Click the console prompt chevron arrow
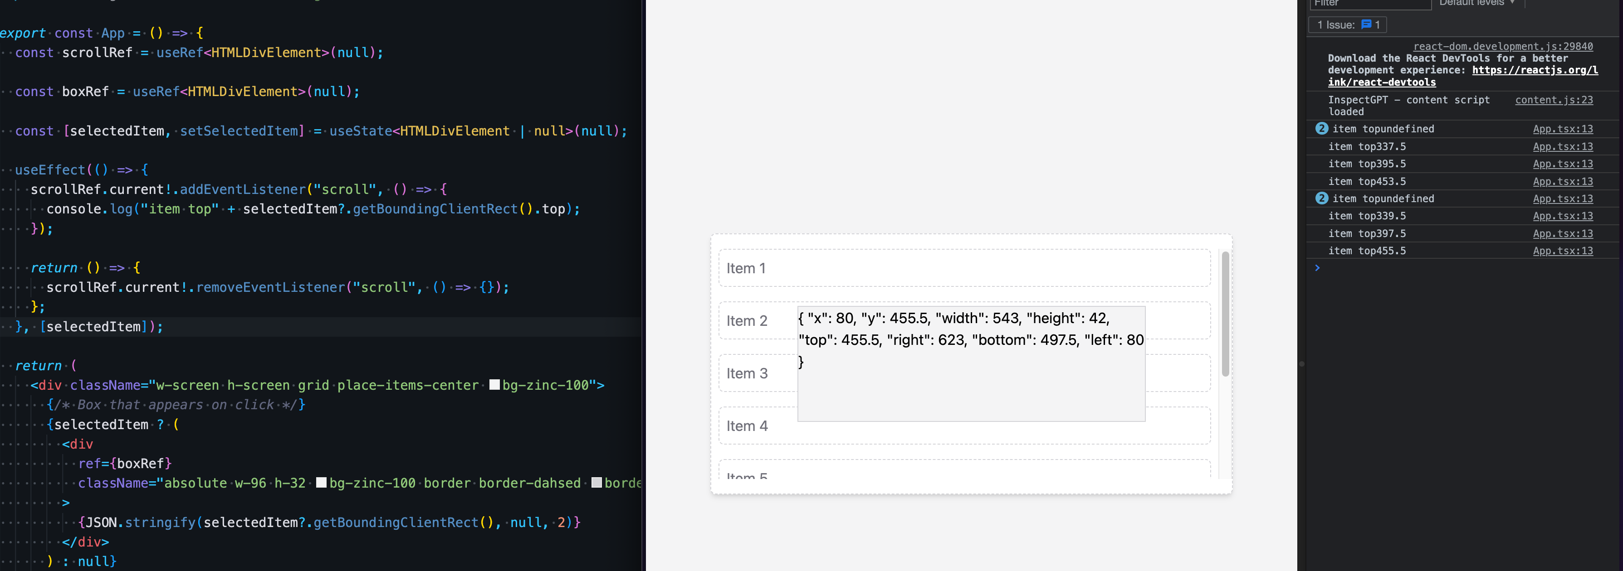The width and height of the screenshot is (1623, 571). point(1317,268)
